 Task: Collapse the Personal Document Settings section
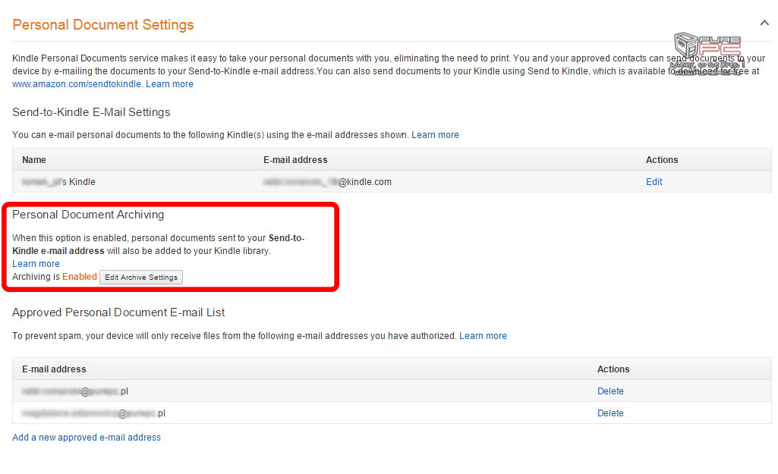(x=764, y=23)
